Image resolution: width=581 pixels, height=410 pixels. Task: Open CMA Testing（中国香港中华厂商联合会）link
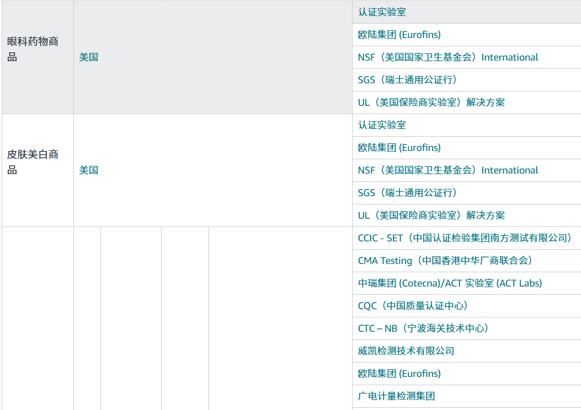click(x=445, y=261)
